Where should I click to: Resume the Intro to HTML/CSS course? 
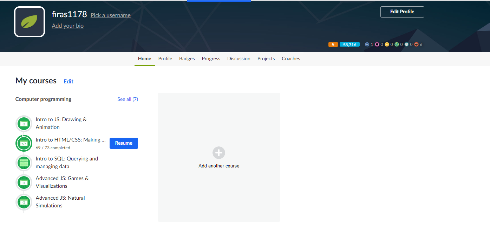pos(124,143)
